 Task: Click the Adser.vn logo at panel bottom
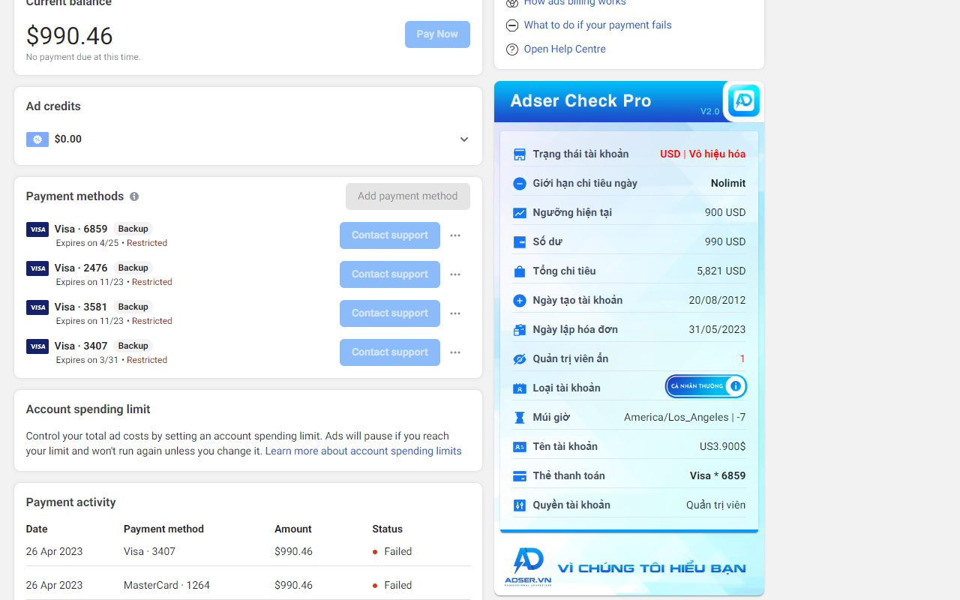[x=527, y=566]
